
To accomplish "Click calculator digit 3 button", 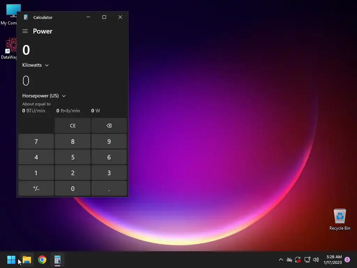I will [x=109, y=173].
